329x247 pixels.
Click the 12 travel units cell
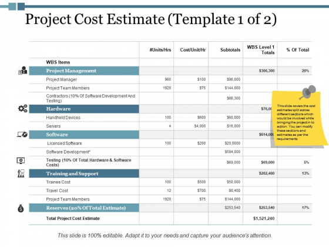click(169, 191)
